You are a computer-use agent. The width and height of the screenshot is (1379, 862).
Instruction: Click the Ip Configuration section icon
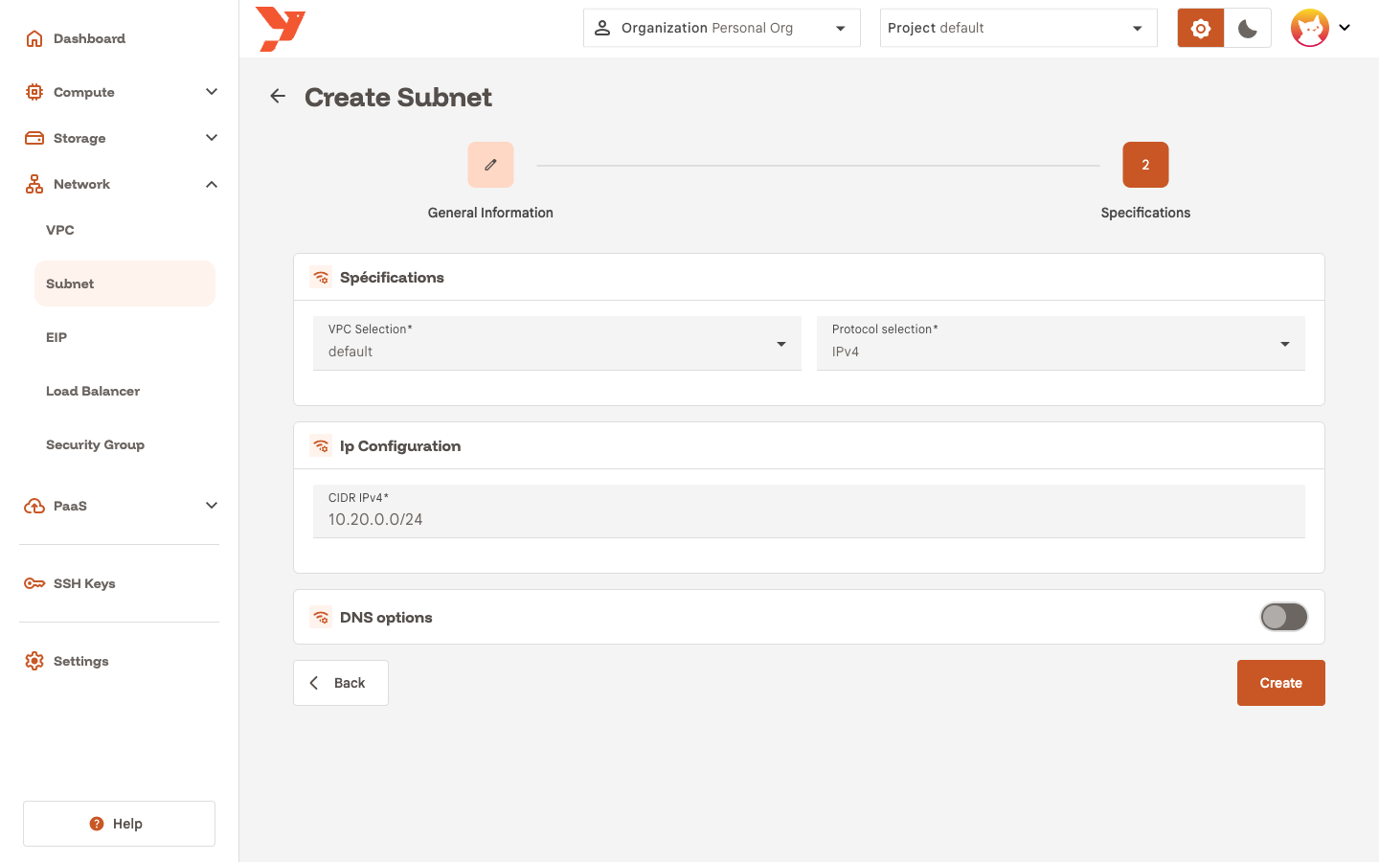point(321,446)
